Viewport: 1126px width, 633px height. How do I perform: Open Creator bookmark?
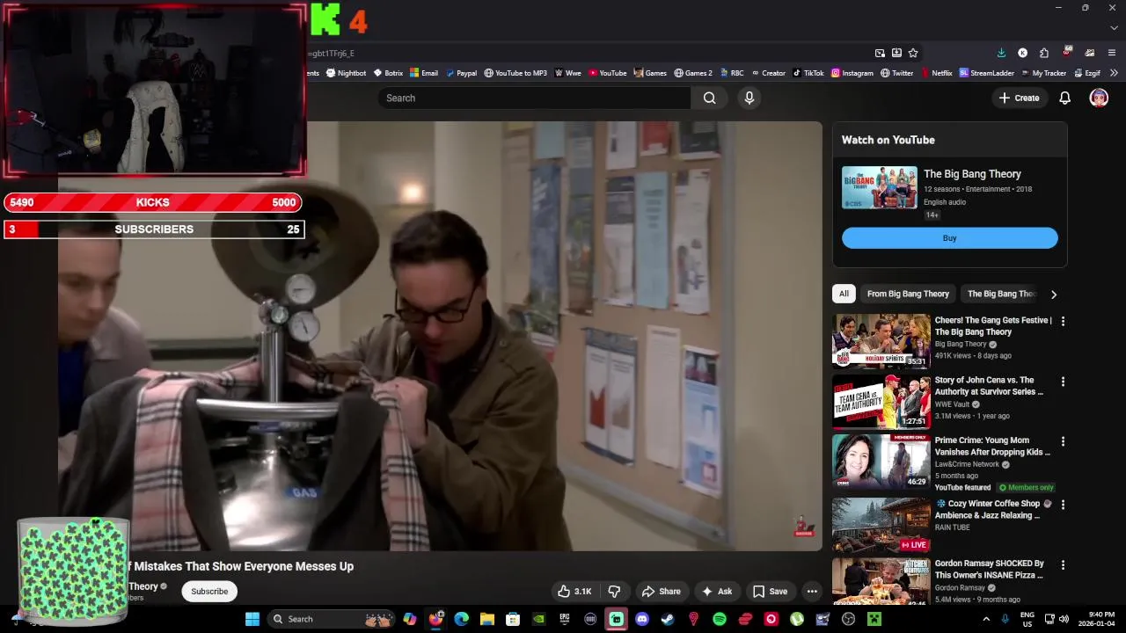pos(768,73)
